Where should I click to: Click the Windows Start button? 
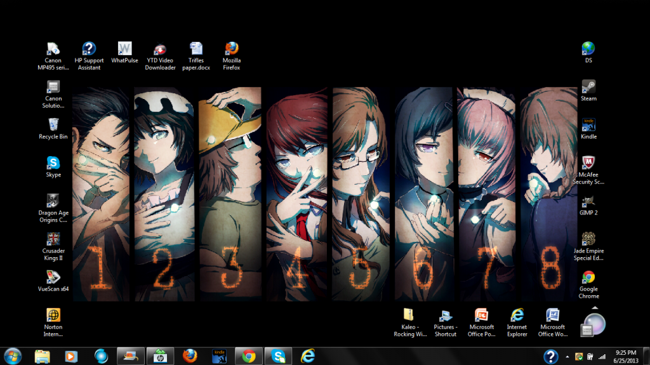click(x=13, y=355)
